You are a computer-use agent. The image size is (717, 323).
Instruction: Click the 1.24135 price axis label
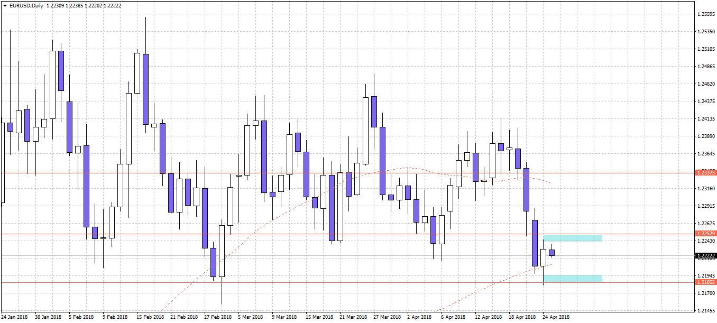(706, 118)
